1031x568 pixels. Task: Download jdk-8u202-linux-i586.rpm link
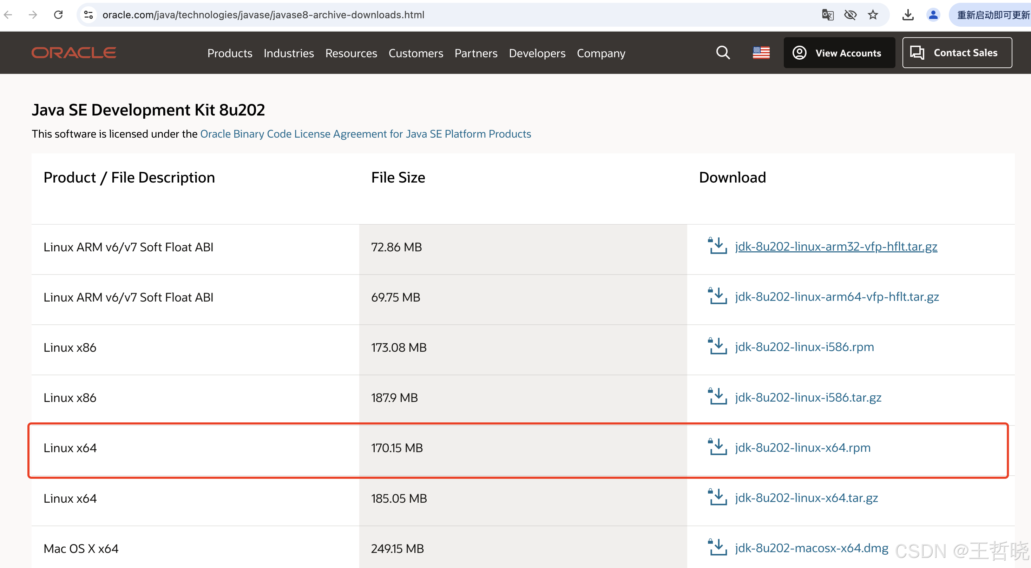coord(805,347)
